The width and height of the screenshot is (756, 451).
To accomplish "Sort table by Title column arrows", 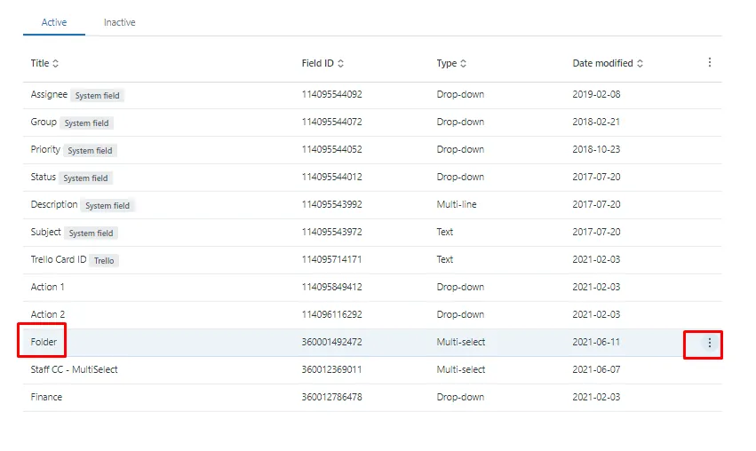I will [55, 64].
